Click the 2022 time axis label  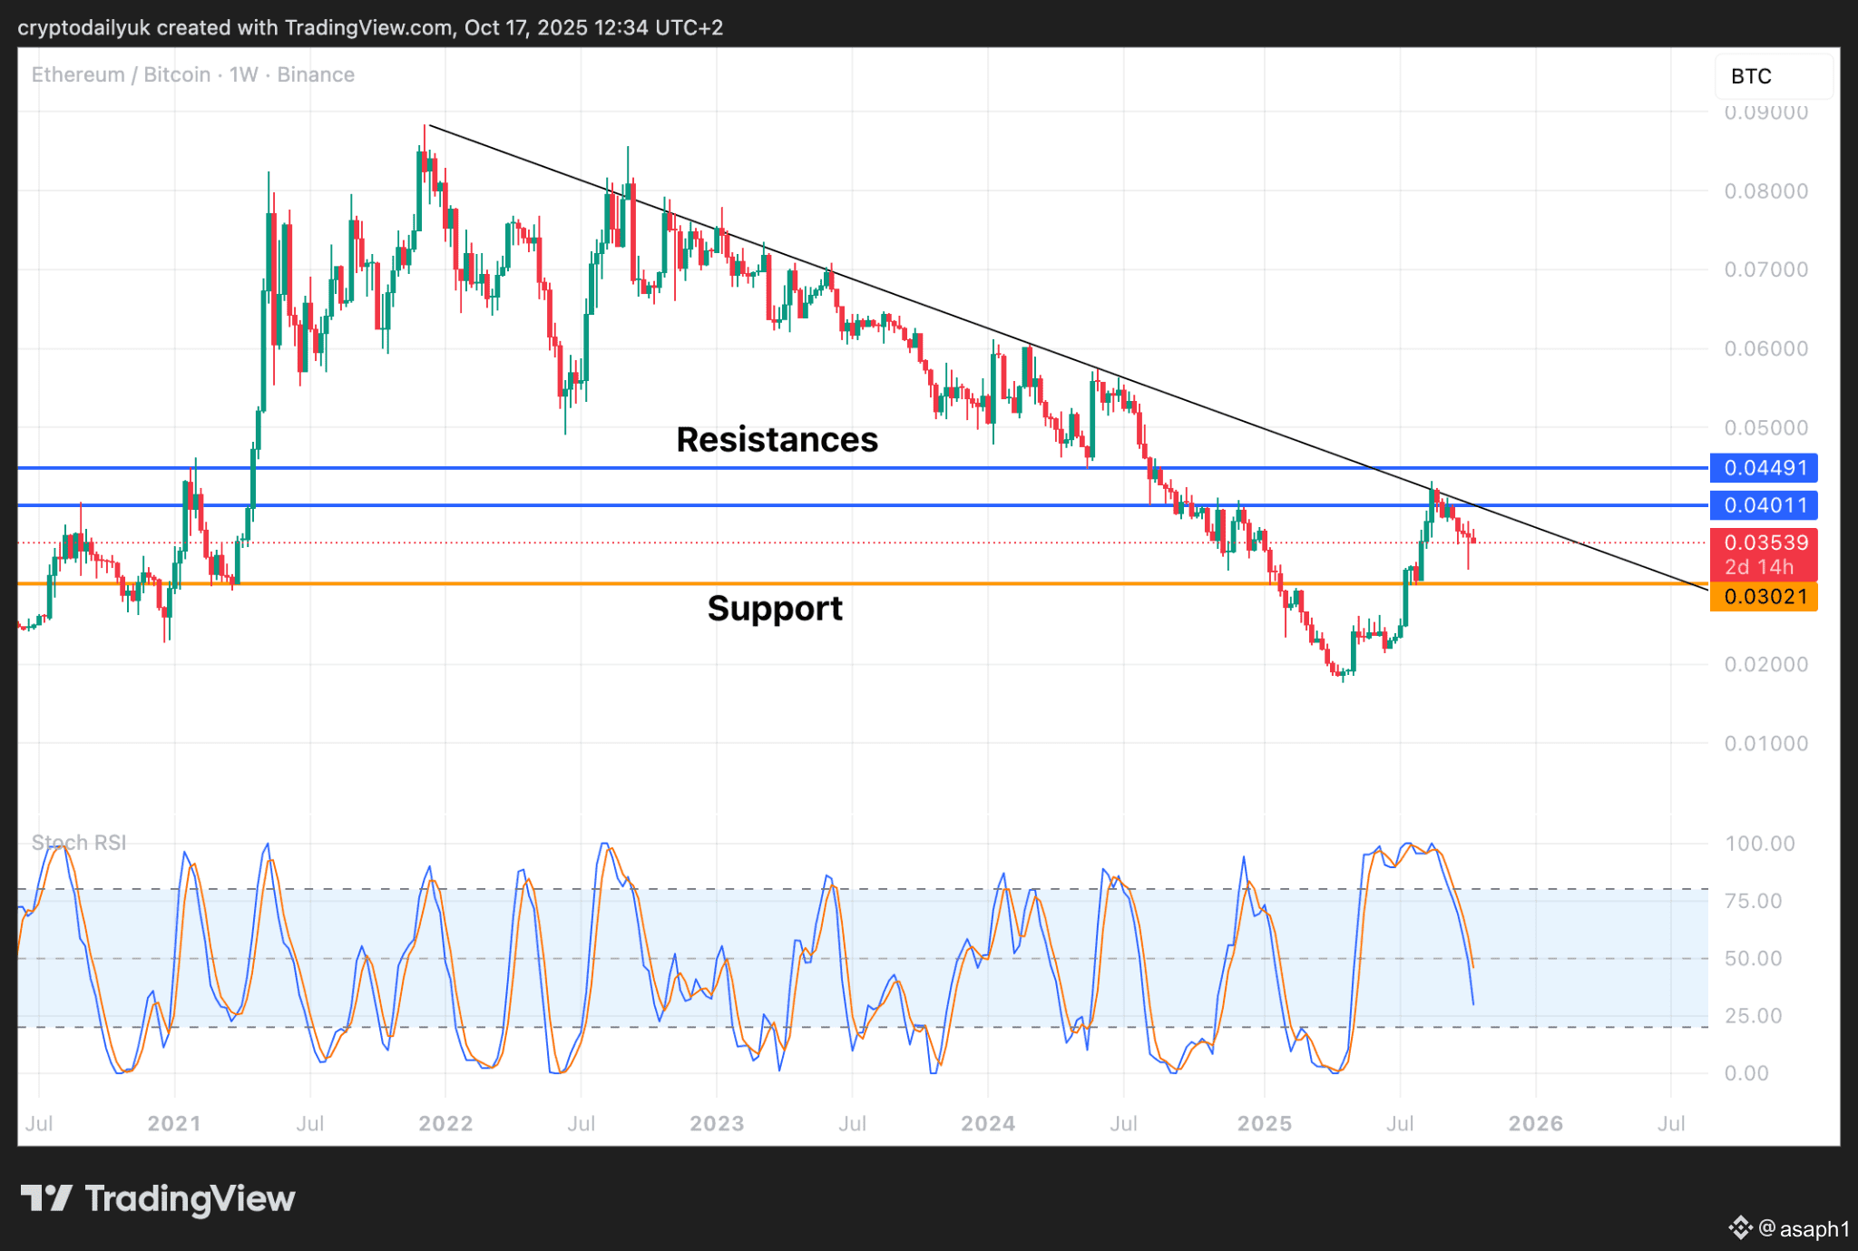click(x=445, y=1123)
